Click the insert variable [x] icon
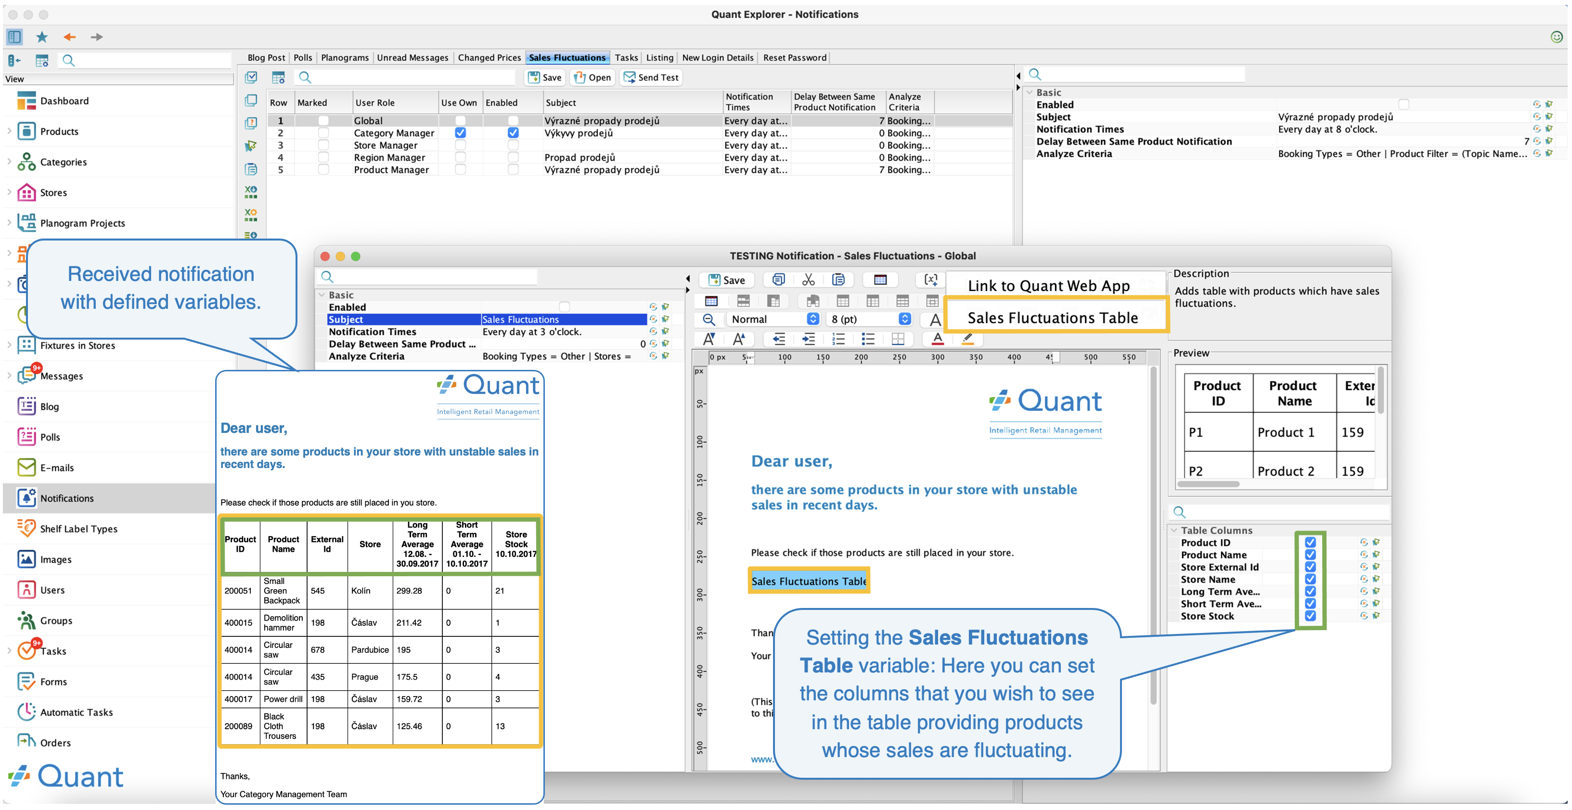 point(930,280)
